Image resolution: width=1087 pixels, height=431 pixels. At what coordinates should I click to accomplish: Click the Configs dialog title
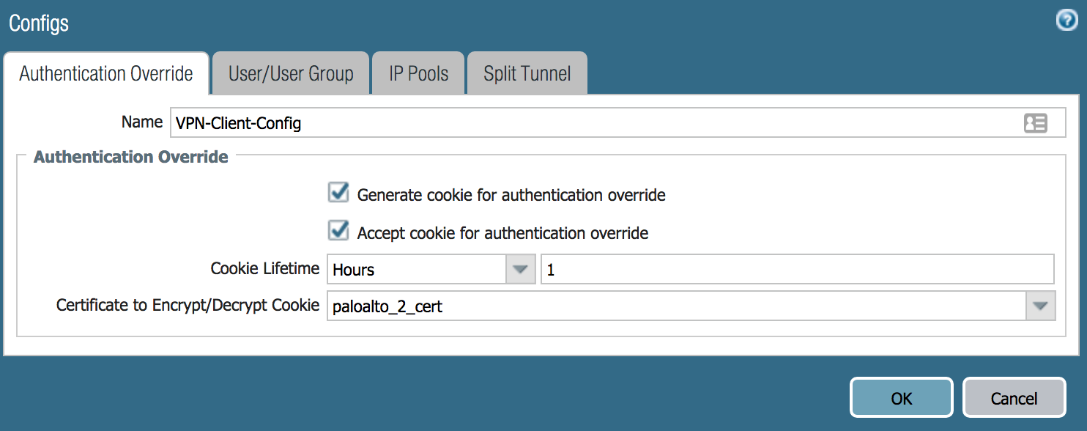39,23
